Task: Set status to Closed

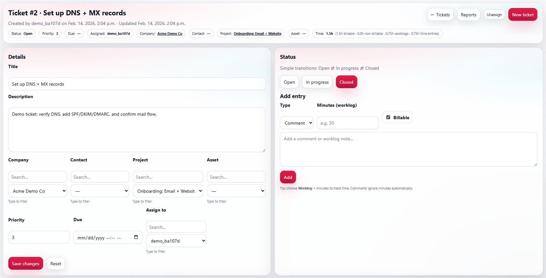Action: tap(346, 82)
